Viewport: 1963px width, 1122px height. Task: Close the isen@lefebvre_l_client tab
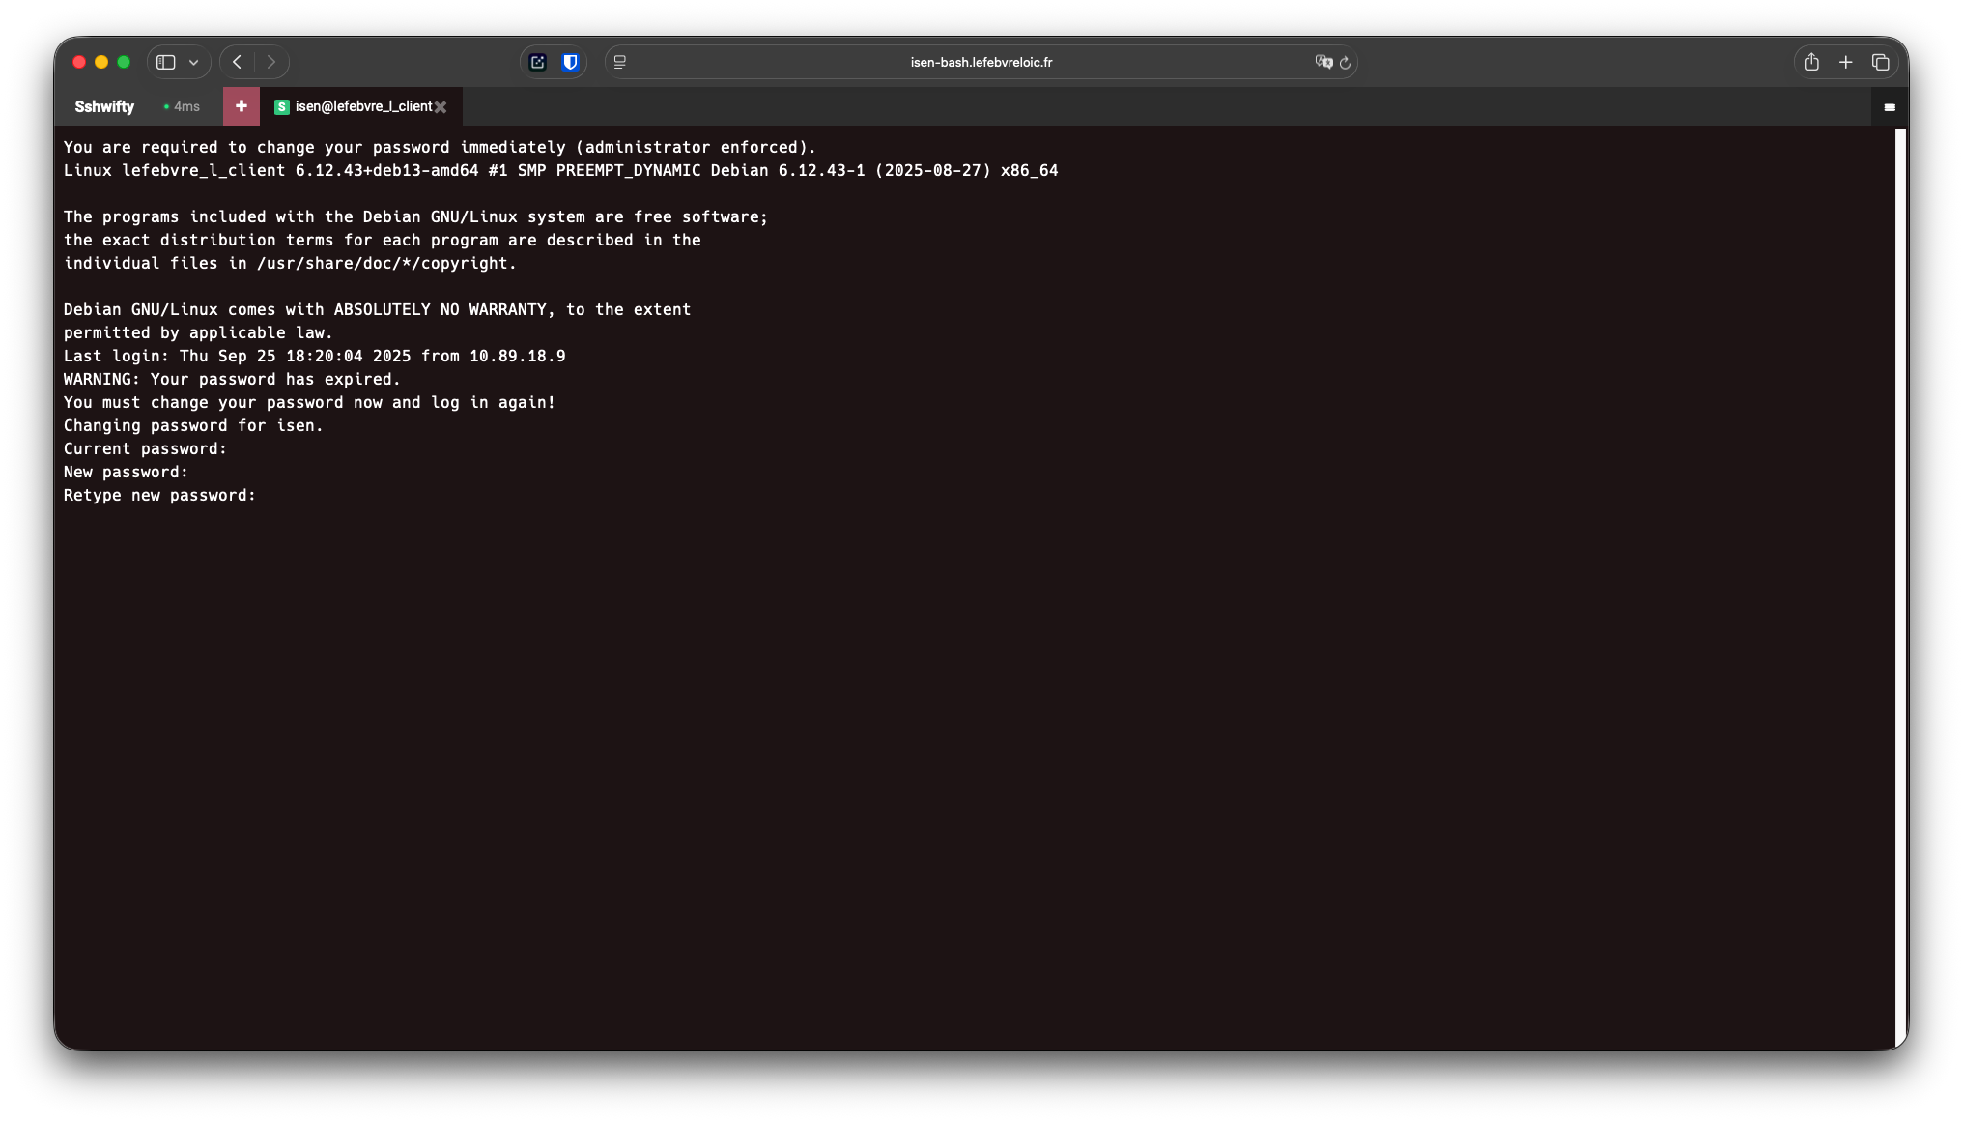(x=441, y=107)
